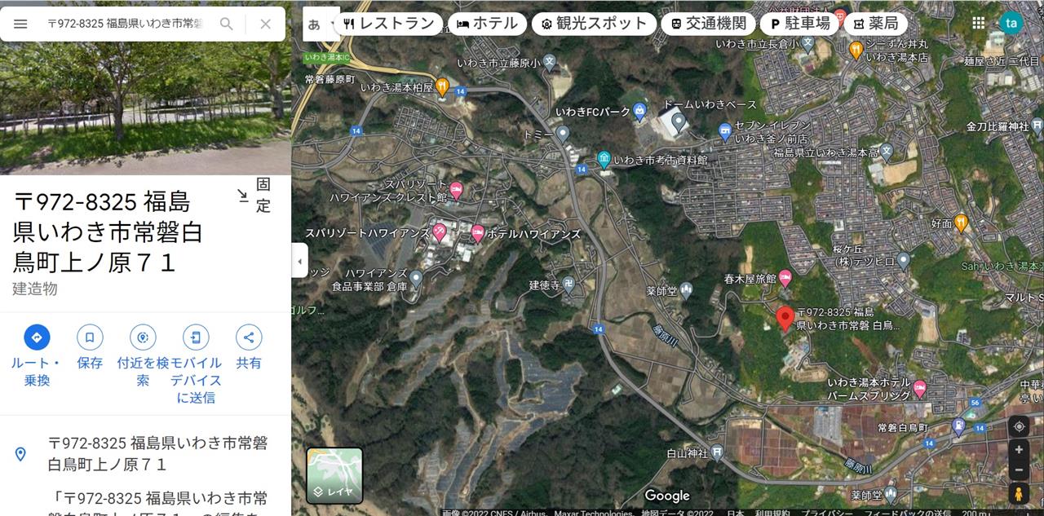1044x516 pixels.
Task: Select the いわき市立藤原小 school marker
Action: tap(550, 62)
